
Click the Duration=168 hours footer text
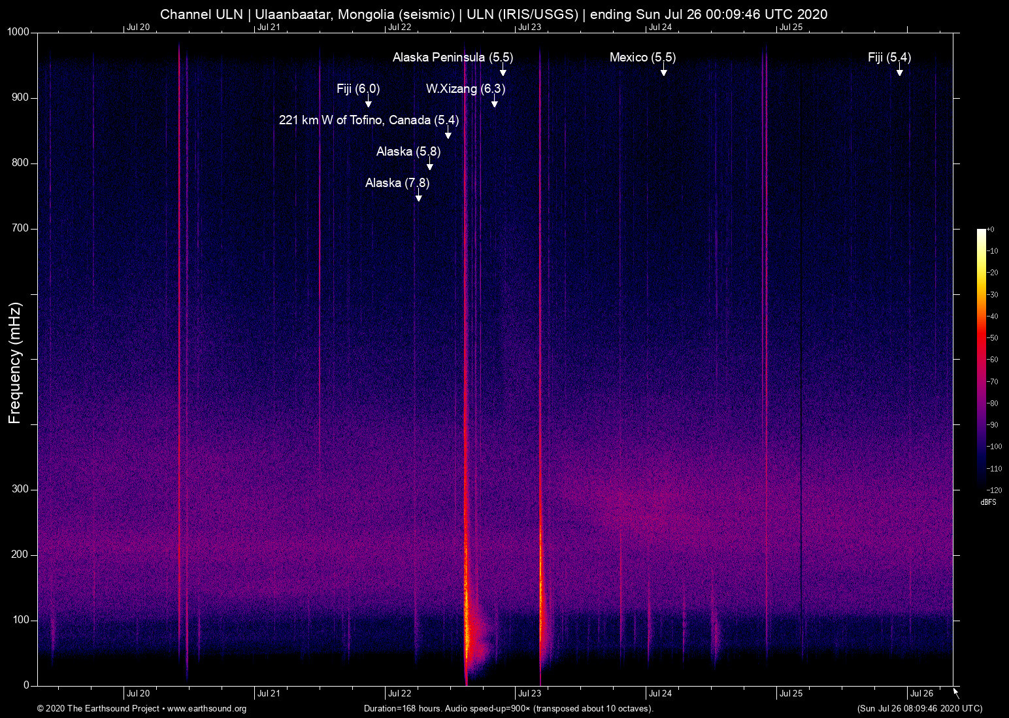508,709
